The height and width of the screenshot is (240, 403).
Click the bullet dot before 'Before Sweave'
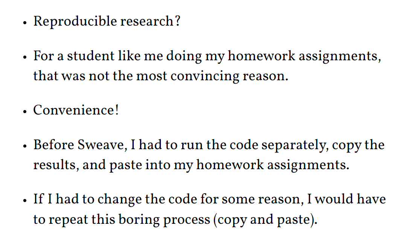25,146
